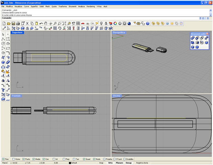Image resolution: width=213 pixels, height=165 pixels.
Task: Open the Frontale viewport title menu
Action: pos(16,96)
